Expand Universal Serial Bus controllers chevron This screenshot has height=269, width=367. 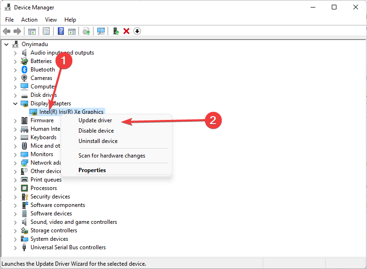coord(15,248)
